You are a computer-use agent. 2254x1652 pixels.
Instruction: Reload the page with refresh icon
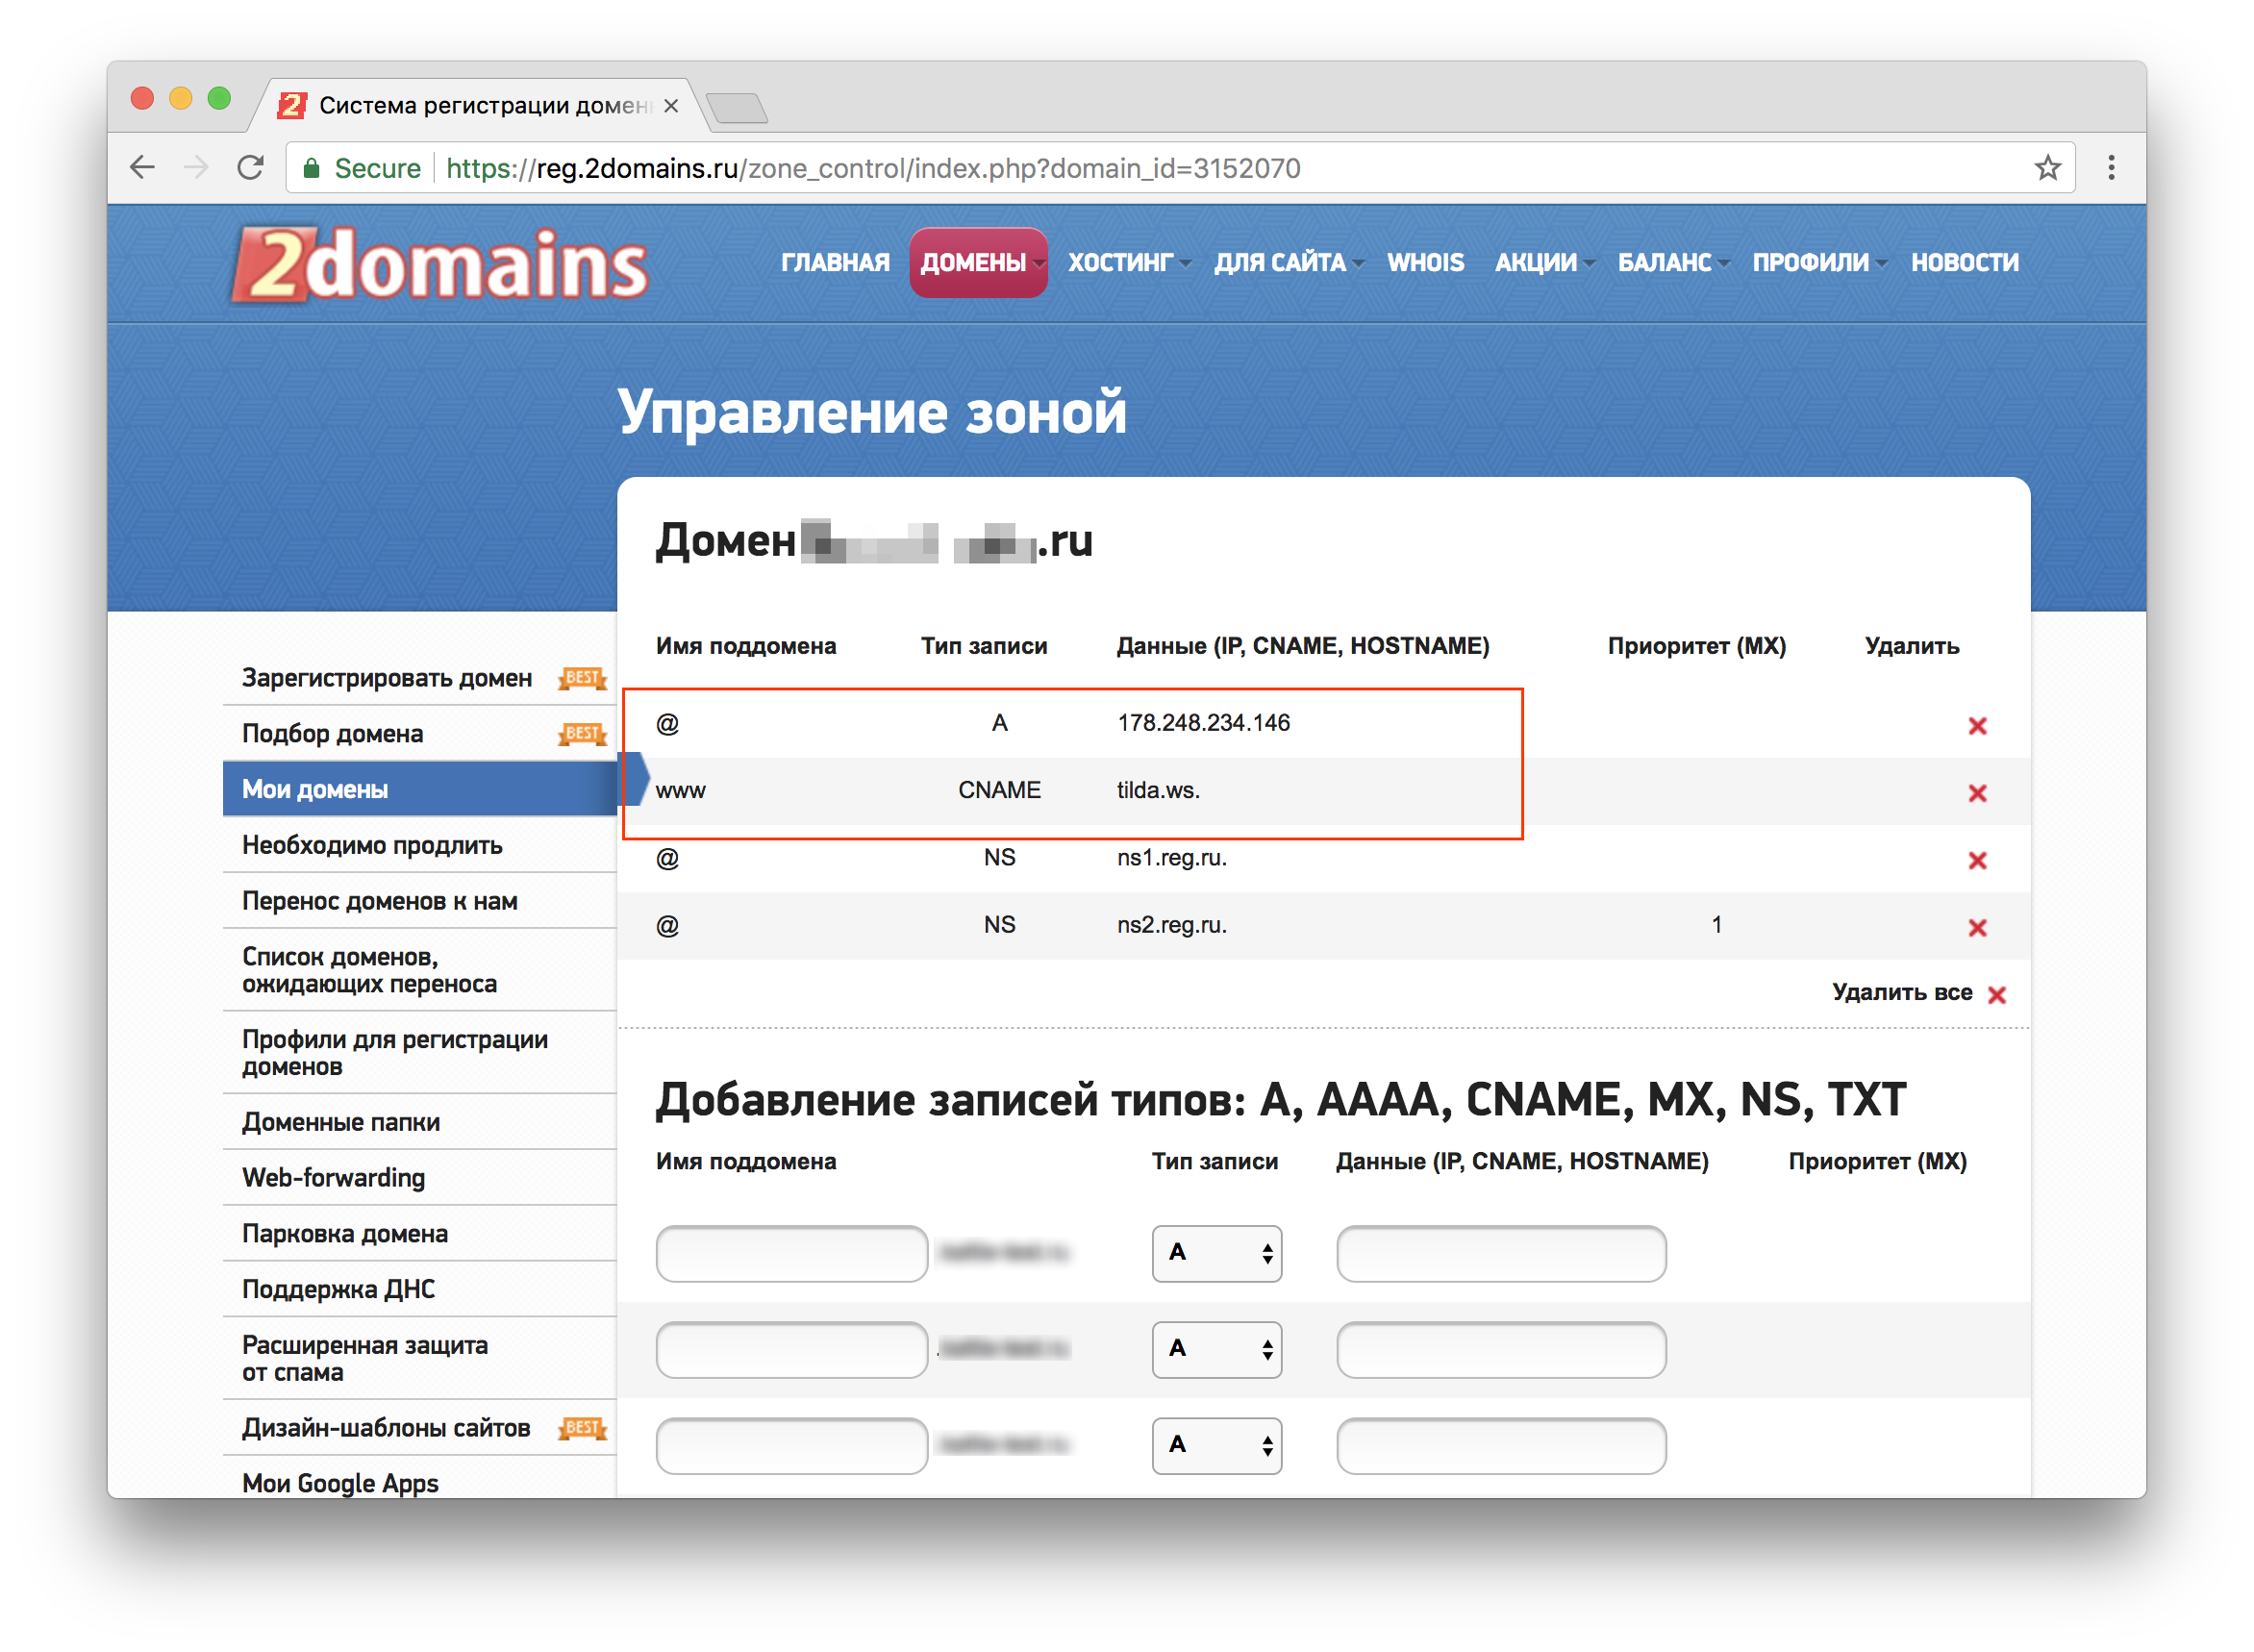coord(250,167)
